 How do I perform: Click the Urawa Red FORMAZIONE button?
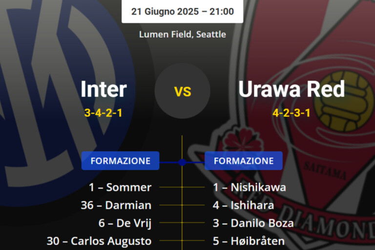click(x=244, y=161)
